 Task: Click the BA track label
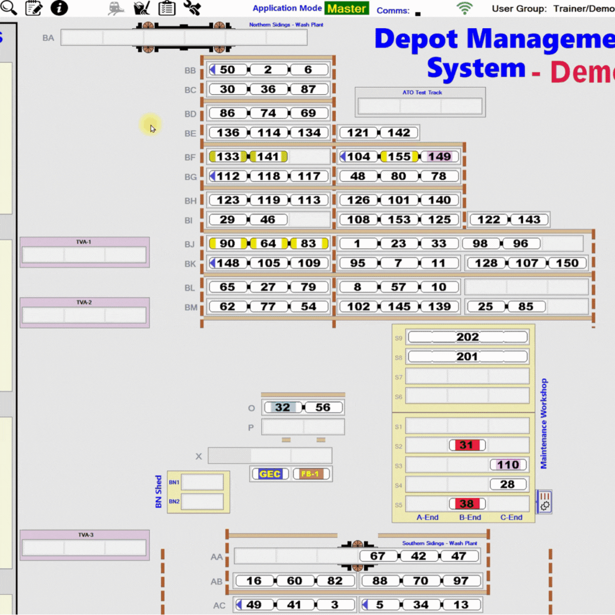[48, 38]
